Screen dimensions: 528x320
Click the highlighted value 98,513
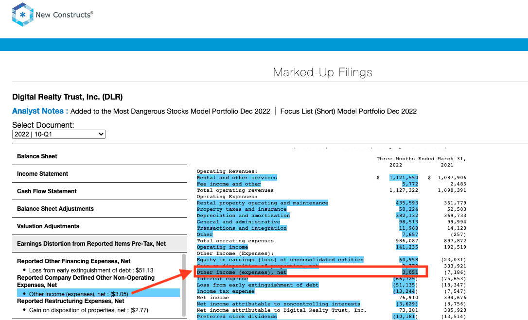(408, 222)
